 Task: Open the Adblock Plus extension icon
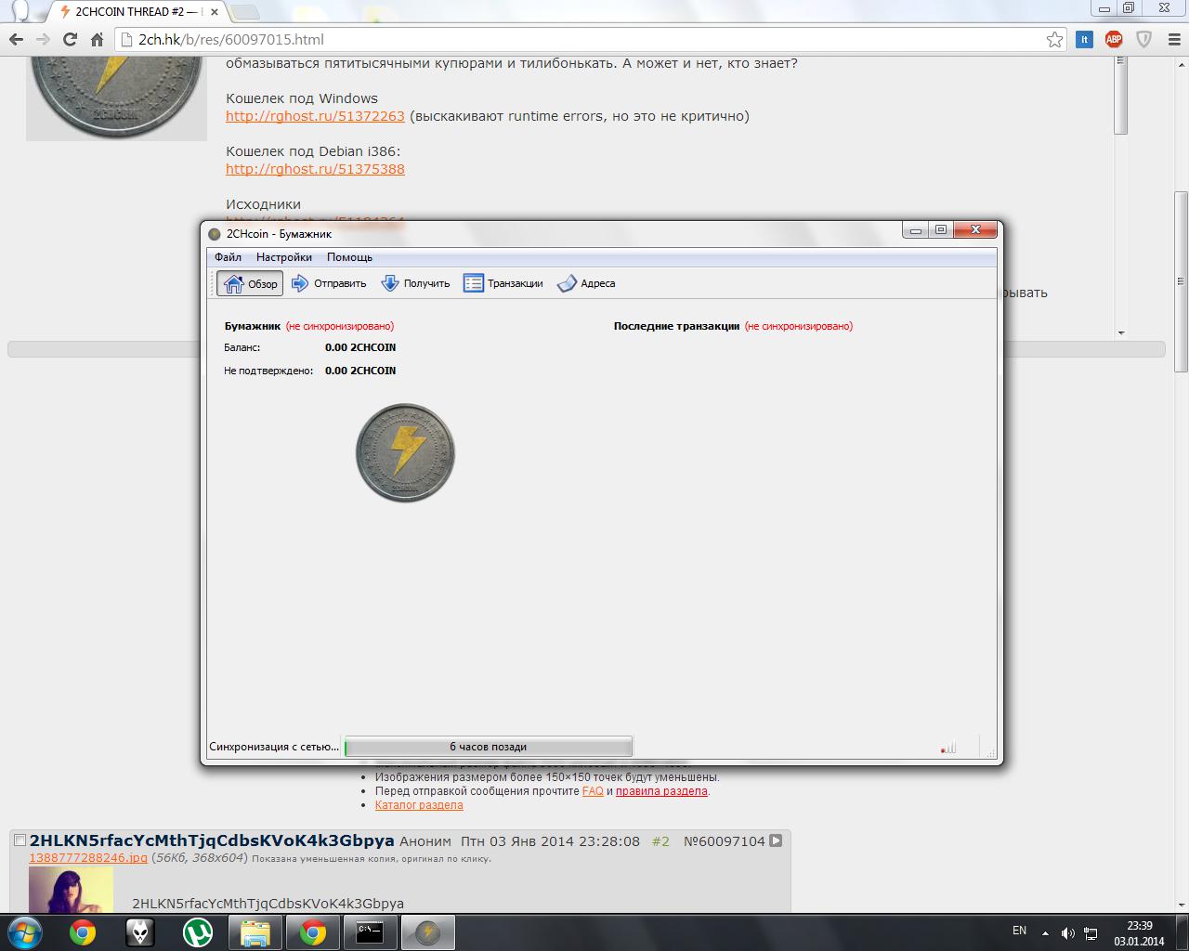pos(1114,39)
